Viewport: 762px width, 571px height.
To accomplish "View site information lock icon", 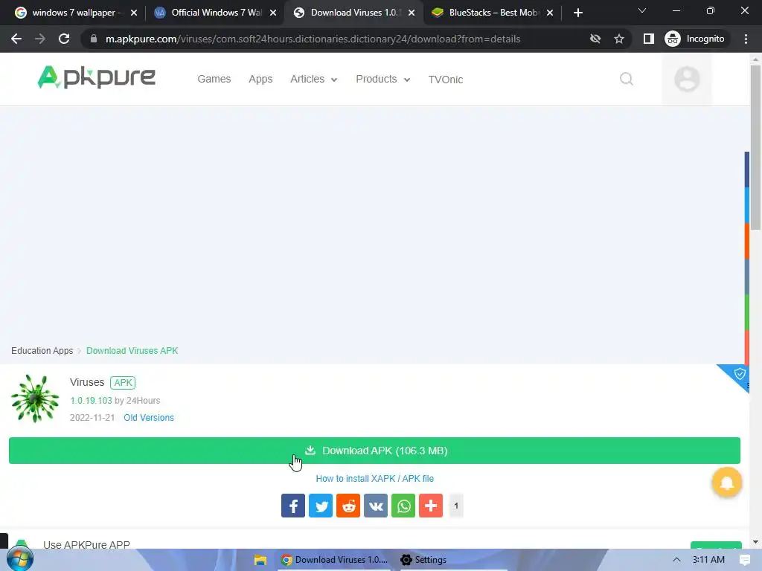I will (93, 39).
